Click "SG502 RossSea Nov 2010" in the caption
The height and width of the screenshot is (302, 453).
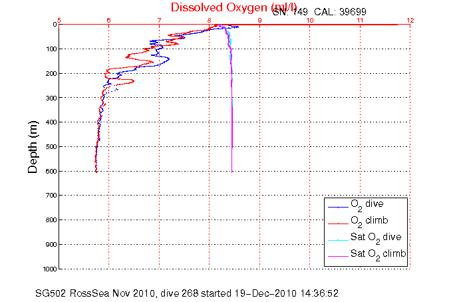click(94, 293)
